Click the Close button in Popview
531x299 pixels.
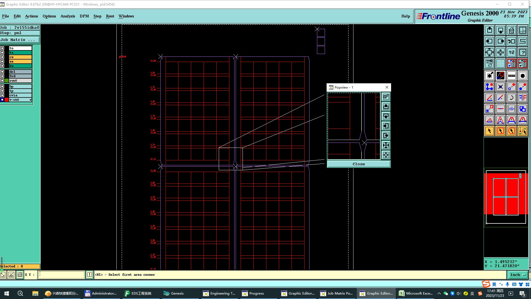click(358, 164)
